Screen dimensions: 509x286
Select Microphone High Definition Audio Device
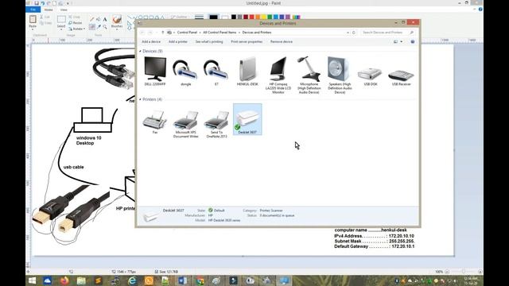click(309, 75)
